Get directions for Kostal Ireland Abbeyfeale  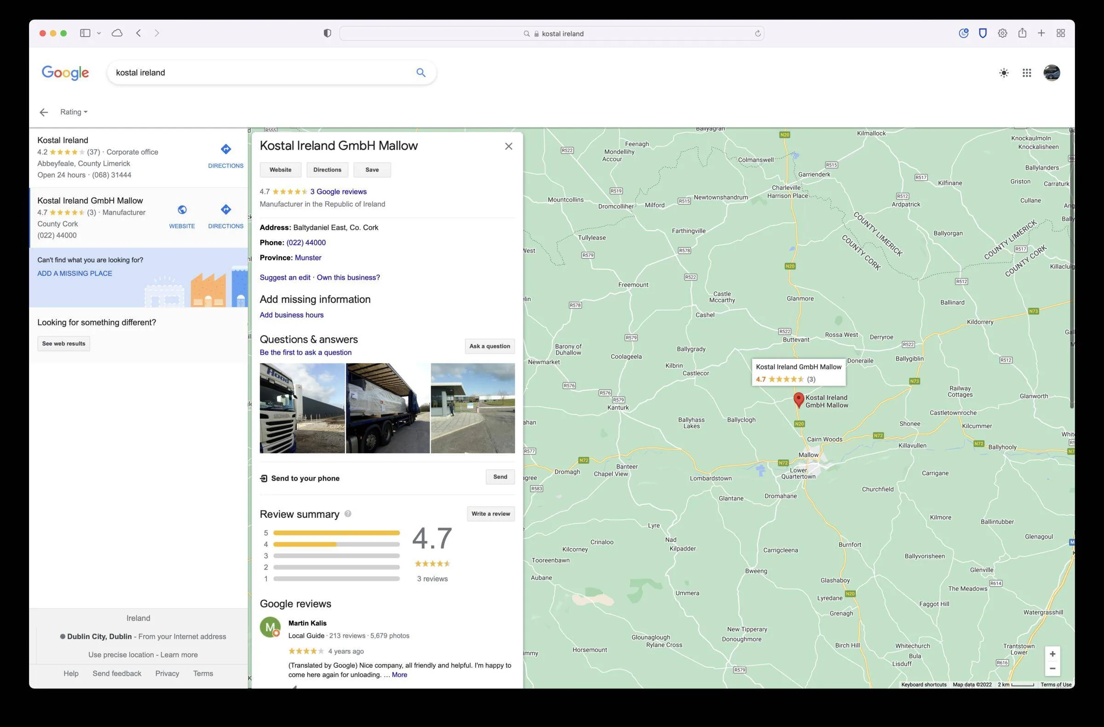[x=225, y=156]
